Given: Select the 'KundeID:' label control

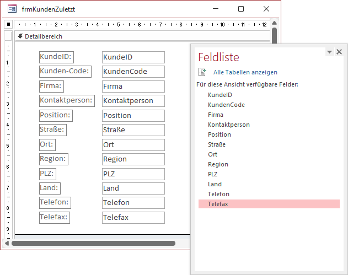Looking at the screenshot, I should click(56, 57).
